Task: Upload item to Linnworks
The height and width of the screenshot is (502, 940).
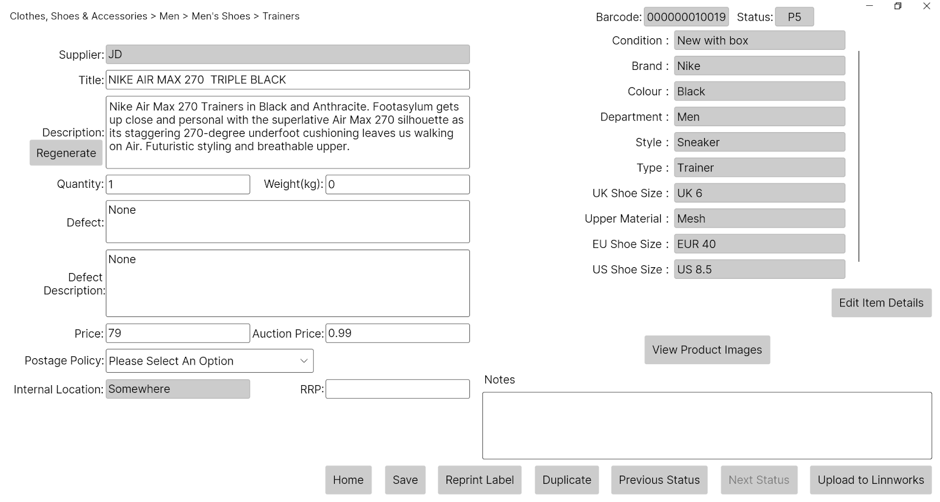Action: 870,480
